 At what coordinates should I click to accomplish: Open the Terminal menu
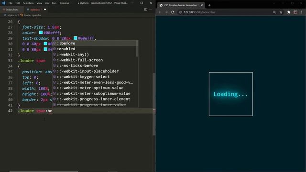click(65, 3)
